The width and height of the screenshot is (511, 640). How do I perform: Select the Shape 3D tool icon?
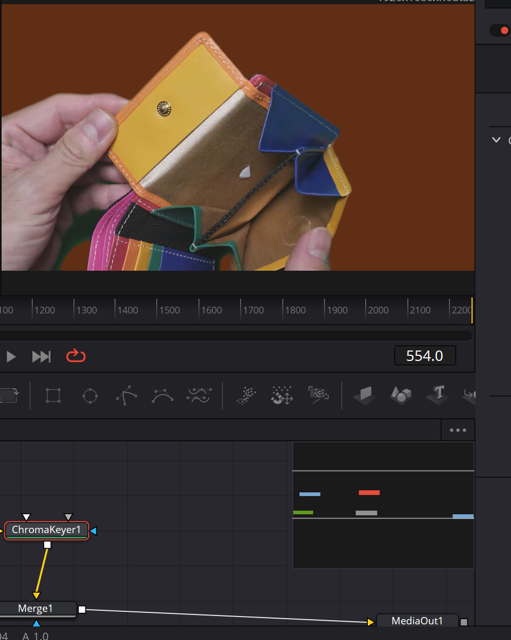click(401, 395)
